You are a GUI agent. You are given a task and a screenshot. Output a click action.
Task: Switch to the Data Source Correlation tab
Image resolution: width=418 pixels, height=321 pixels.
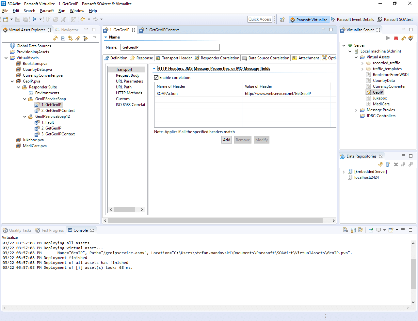(x=266, y=58)
